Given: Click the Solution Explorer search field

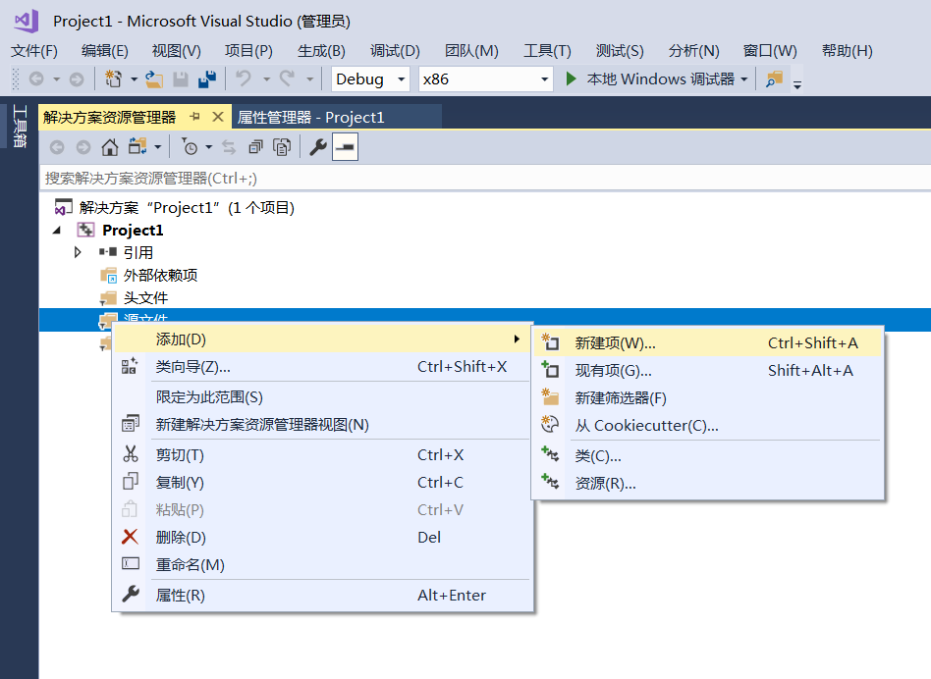Looking at the screenshot, I should pos(484,178).
